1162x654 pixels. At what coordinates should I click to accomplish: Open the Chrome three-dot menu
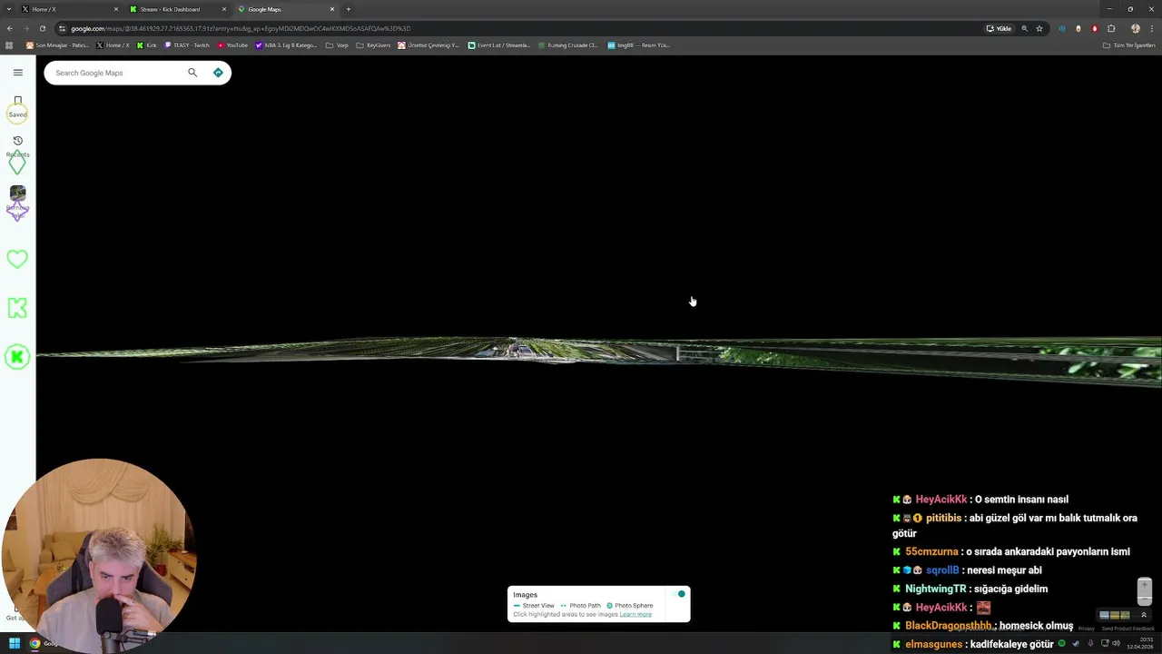coord(1151,28)
